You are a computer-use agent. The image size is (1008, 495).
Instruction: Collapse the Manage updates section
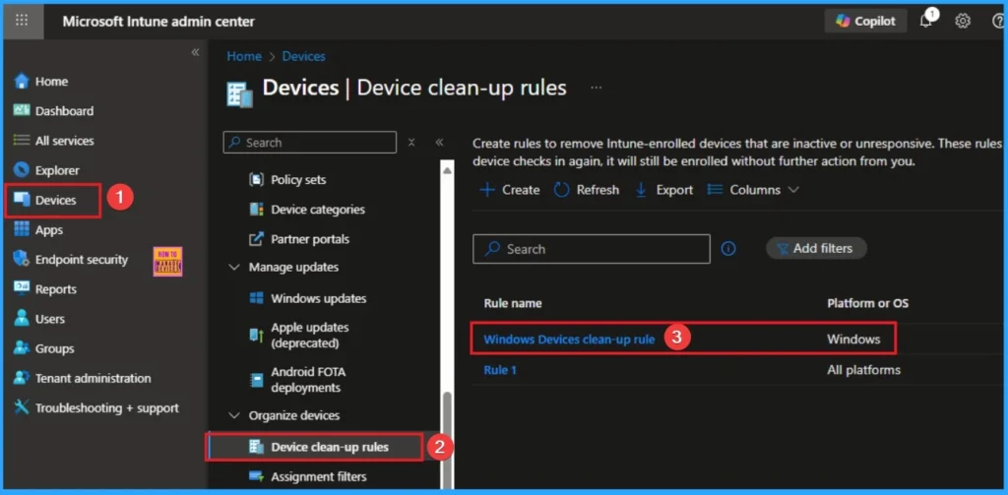234,267
